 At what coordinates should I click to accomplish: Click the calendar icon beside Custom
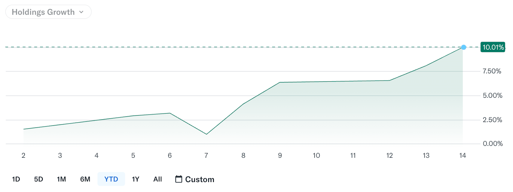pos(179,179)
